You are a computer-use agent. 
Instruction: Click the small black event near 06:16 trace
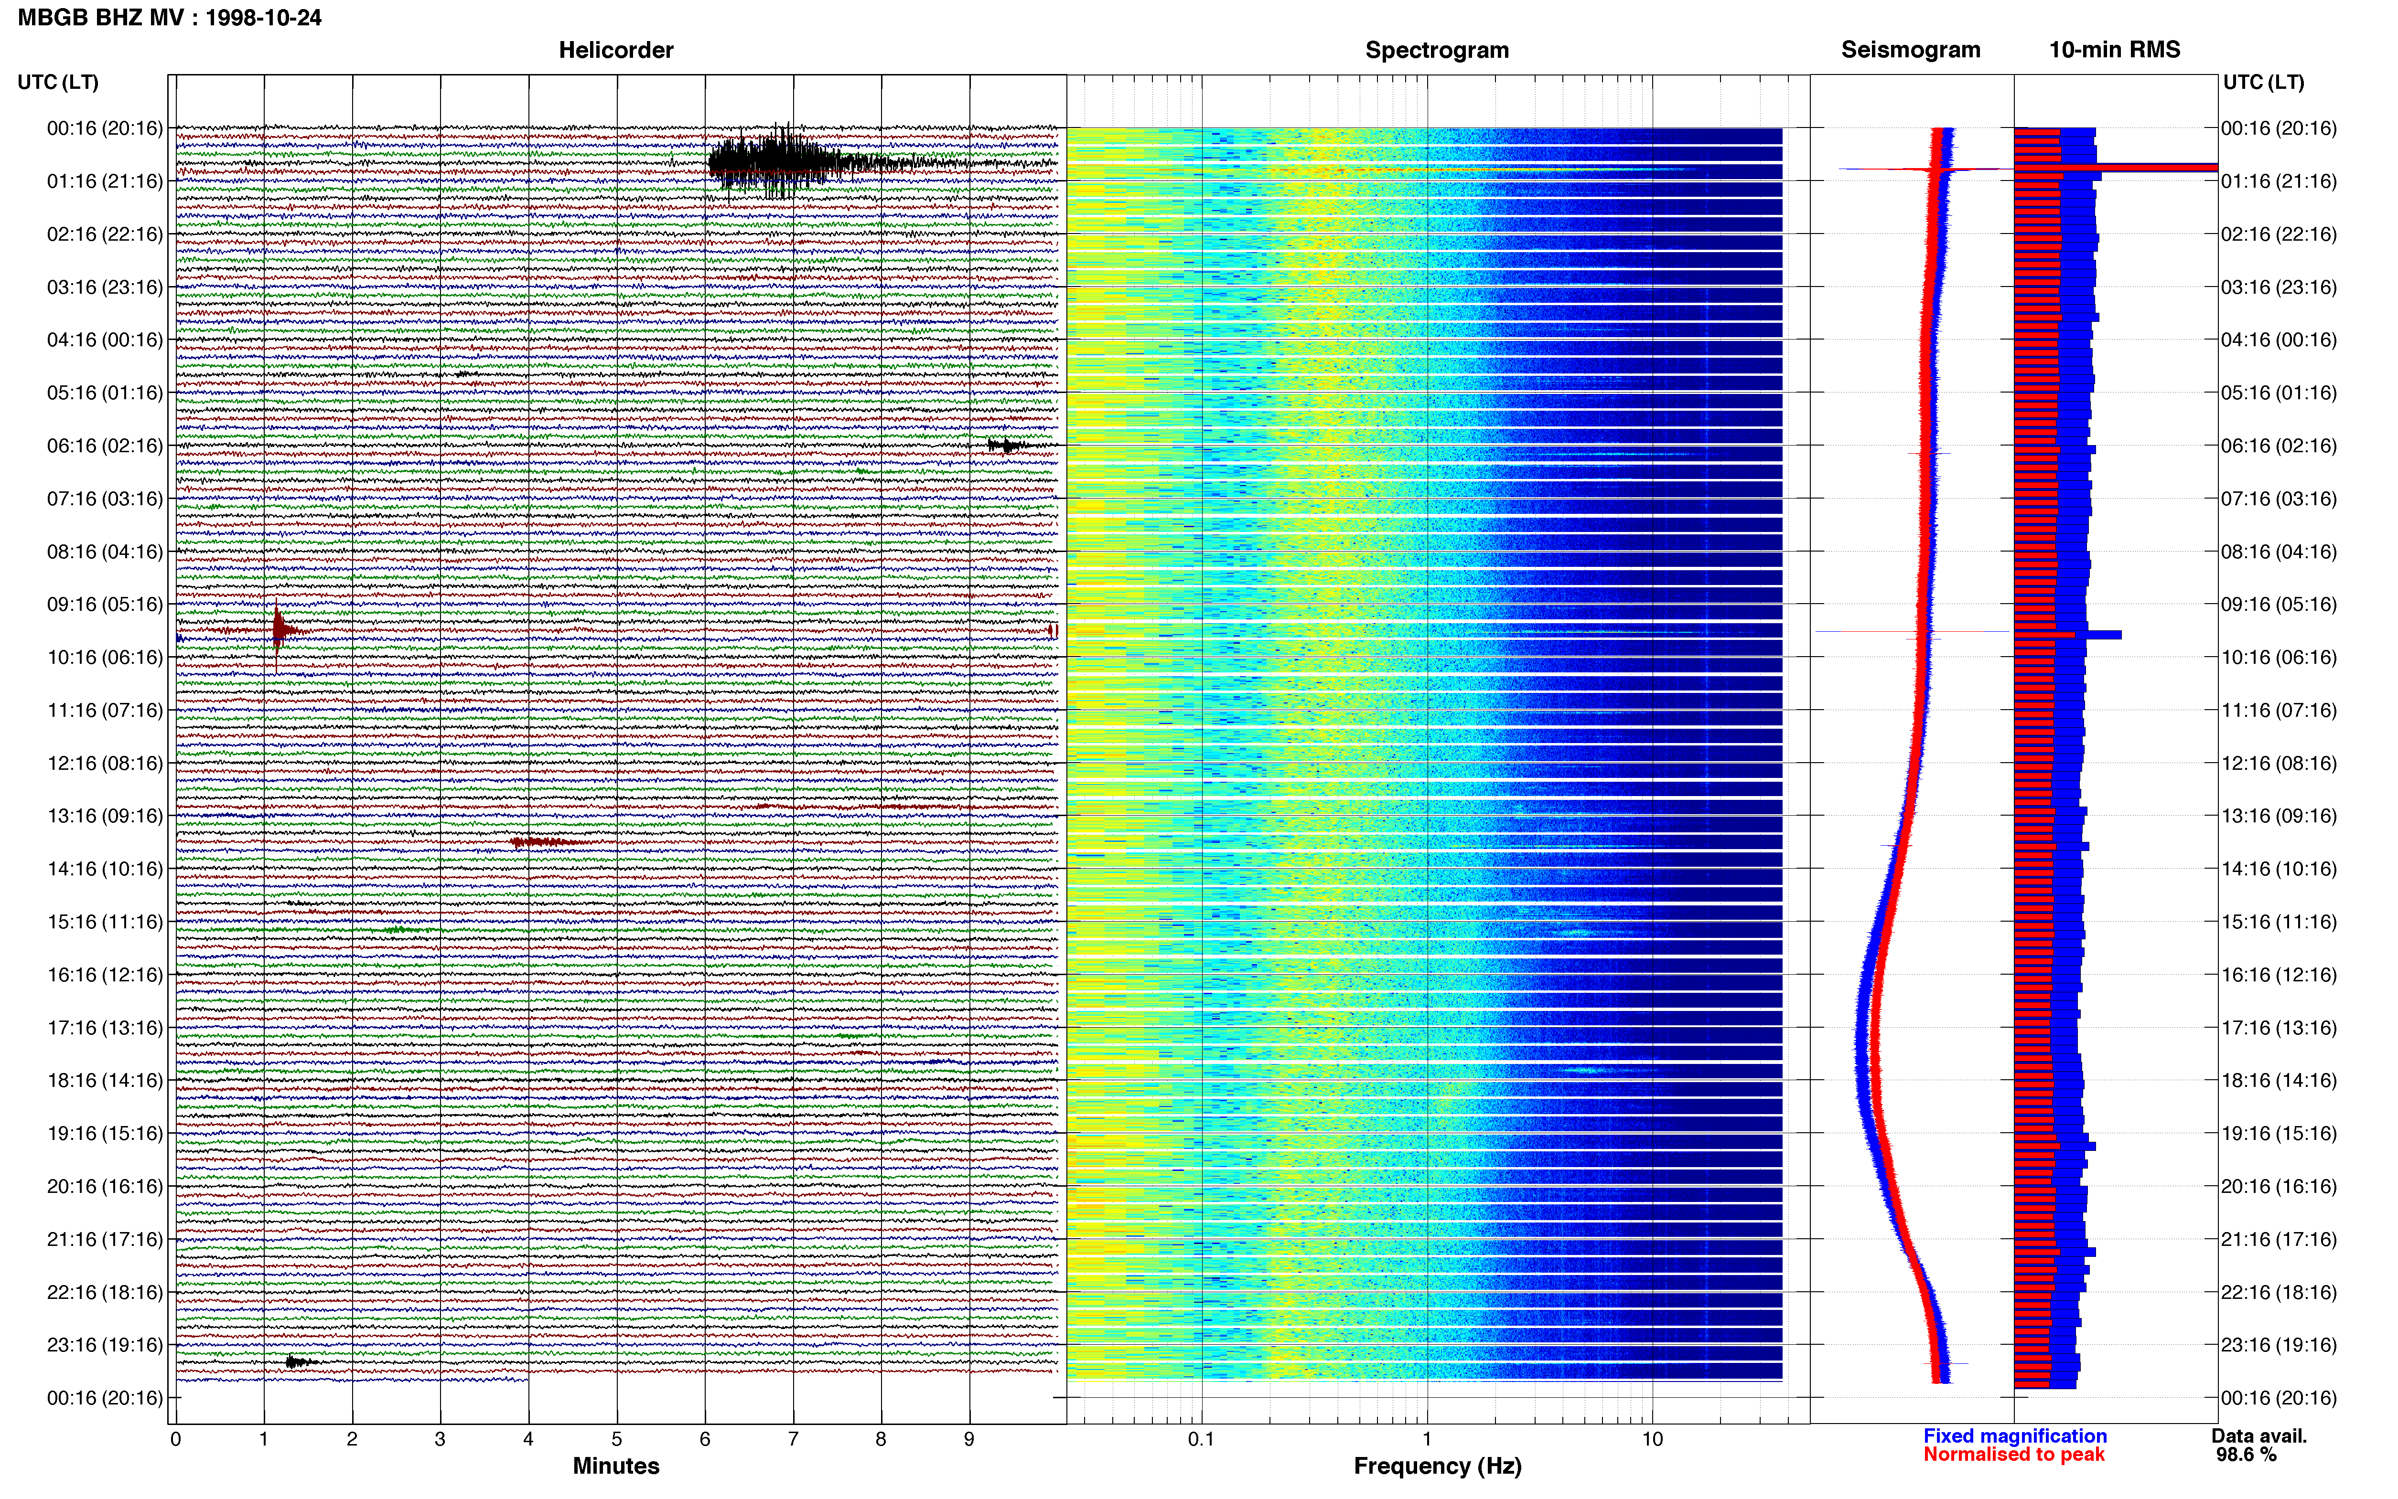[1009, 446]
